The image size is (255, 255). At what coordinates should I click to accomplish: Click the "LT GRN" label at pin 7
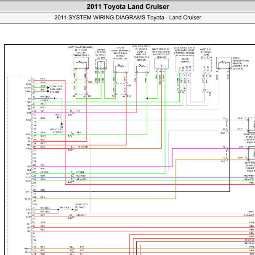point(45,100)
